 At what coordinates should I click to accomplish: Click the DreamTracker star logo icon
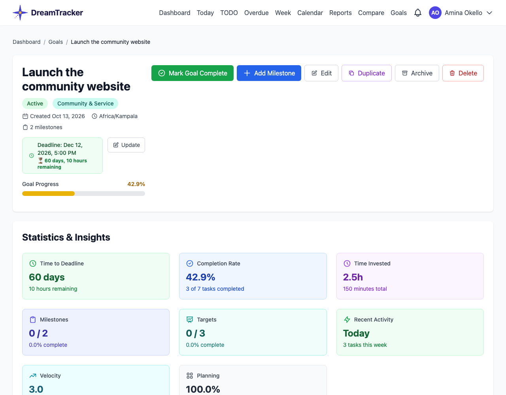pyautogui.click(x=20, y=13)
